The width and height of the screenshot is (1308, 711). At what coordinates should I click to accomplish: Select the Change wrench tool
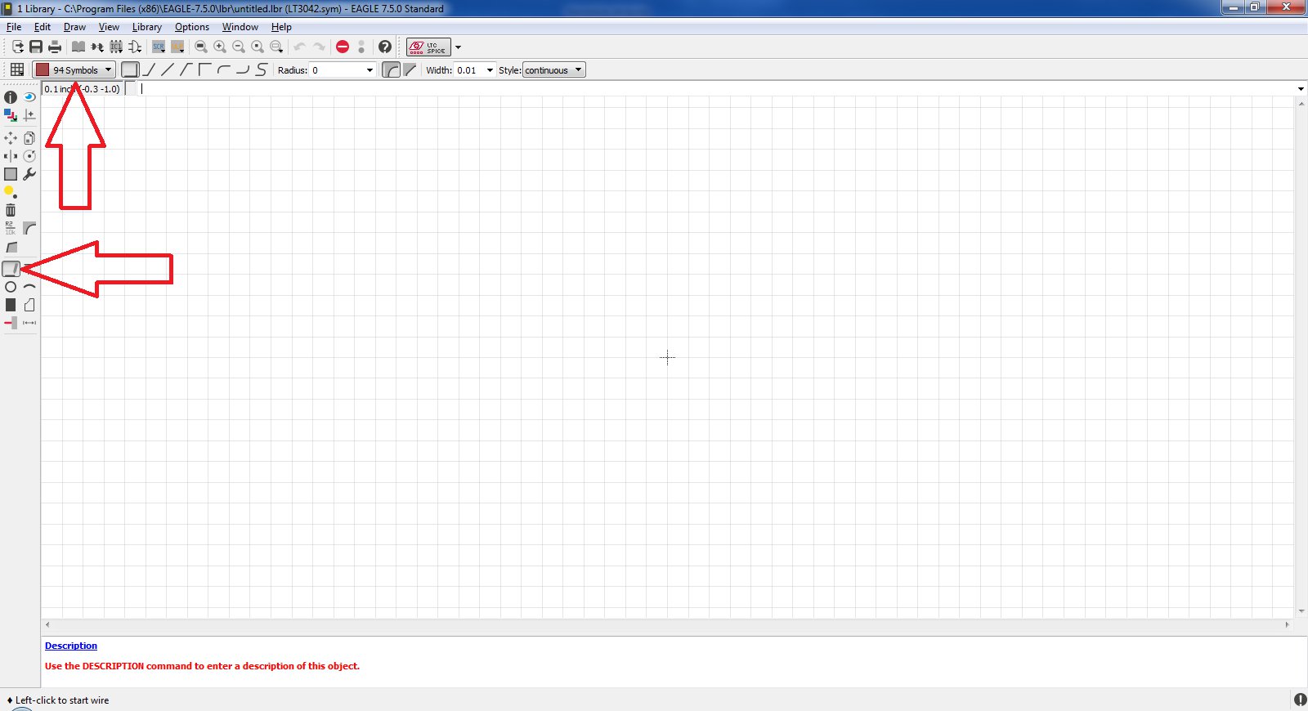coord(29,174)
